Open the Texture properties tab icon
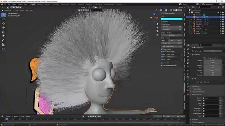The width and height of the screenshot is (225, 126). [x=188, y=94]
